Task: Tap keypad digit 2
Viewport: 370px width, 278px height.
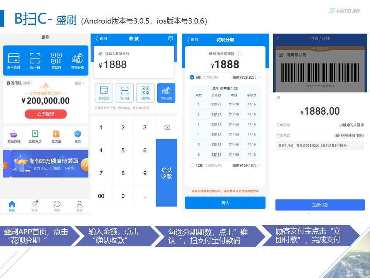Action: tap(123, 127)
